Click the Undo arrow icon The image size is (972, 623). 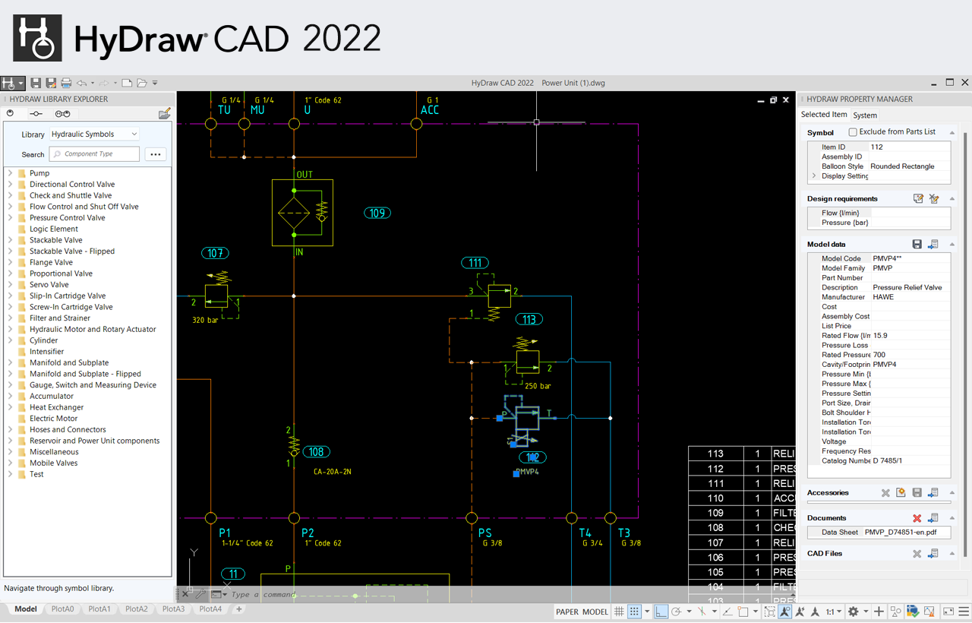(x=82, y=83)
